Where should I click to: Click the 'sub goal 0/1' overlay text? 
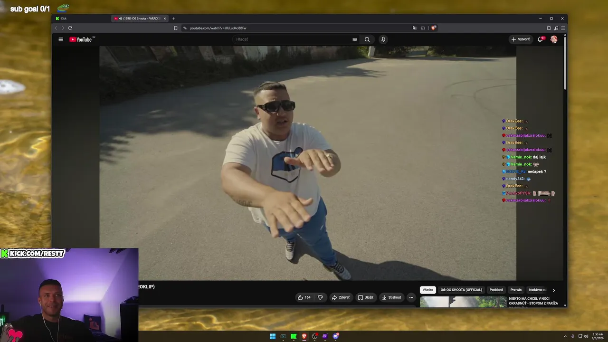click(30, 9)
